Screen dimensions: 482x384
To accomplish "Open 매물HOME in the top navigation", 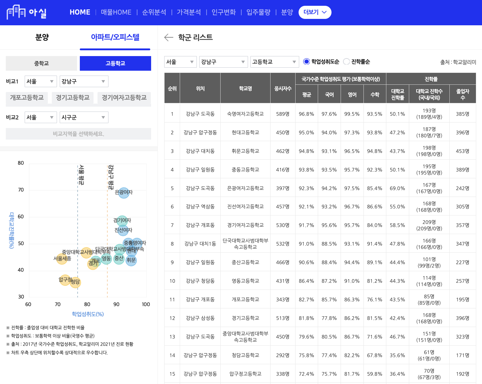I will coord(116,12).
